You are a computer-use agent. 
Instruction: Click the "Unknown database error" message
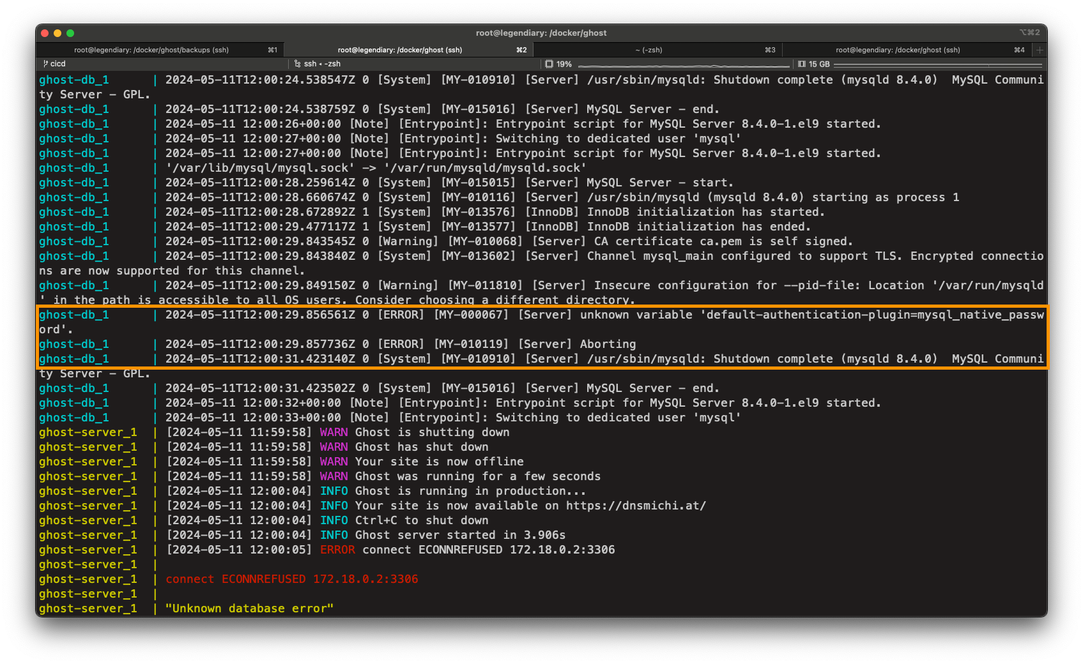pyautogui.click(x=249, y=608)
